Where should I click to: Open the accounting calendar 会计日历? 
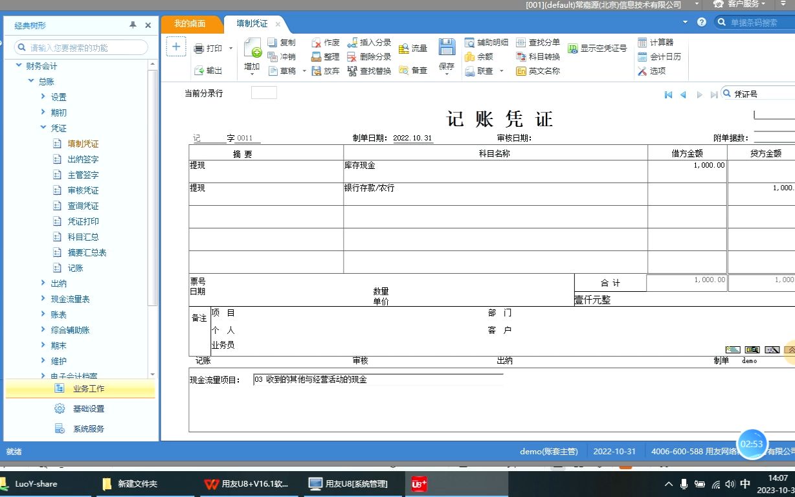pyautogui.click(x=660, y=56)
